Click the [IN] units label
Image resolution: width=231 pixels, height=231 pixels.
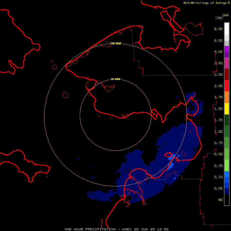click(x=219, y=18)
